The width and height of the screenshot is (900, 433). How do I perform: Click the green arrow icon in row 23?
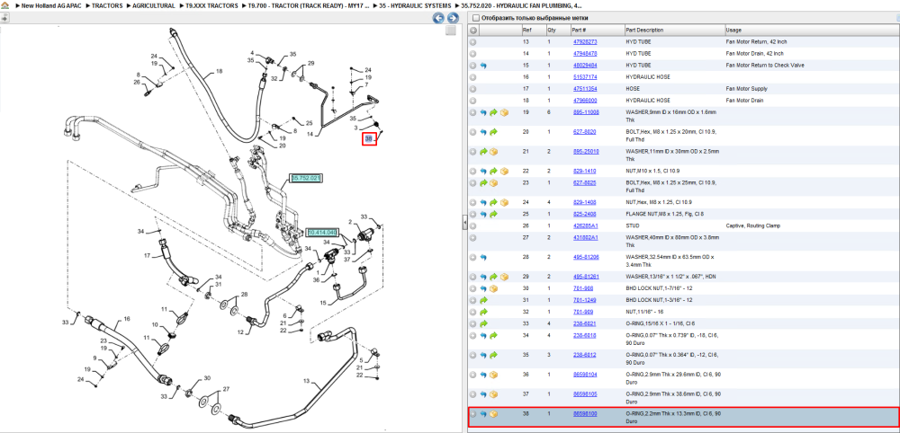tap(483, 182)
